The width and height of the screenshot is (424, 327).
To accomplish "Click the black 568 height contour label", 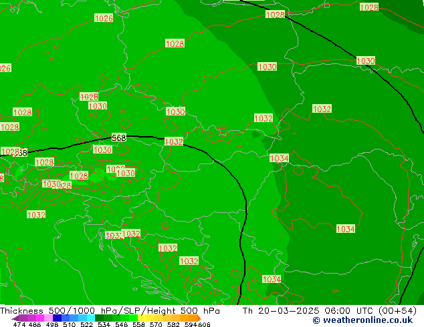I will pyautogui.click(x=119, y=137).
